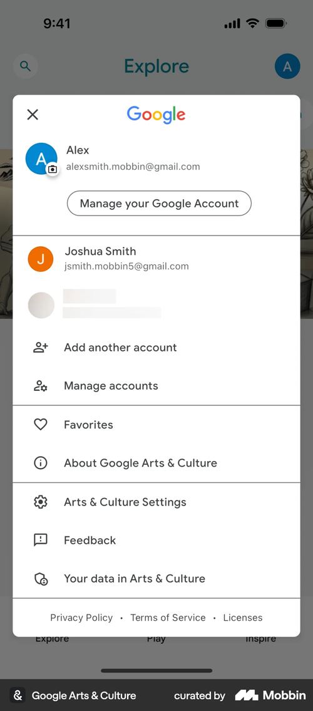The height and width of the screenshot is (711, 313).
Task: Click jsmith.mobbin5@gmail.com email text
Action: point(127,266)
